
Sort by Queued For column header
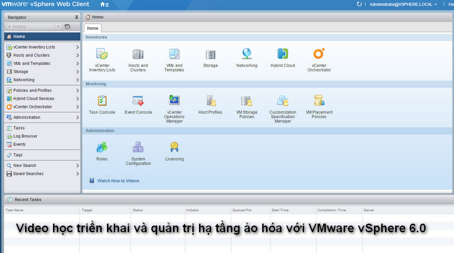coord(242,210)
